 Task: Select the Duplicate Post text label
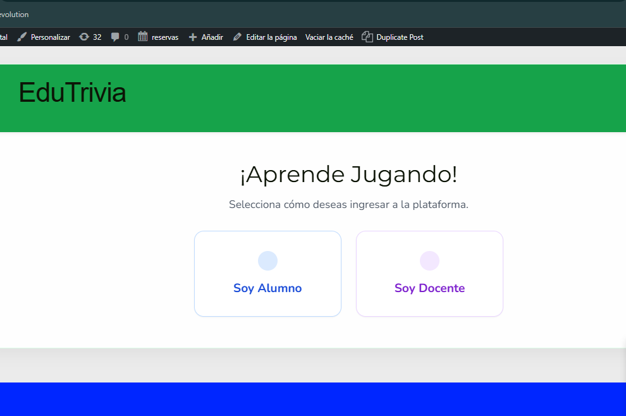click(x=400, y=37)
